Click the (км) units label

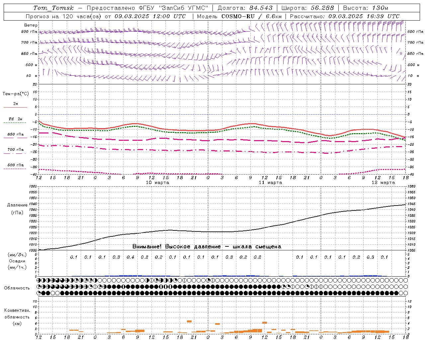tap(17, 323)
